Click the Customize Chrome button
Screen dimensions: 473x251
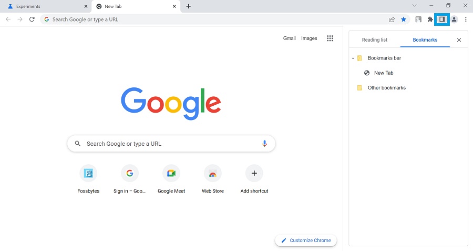click(306, 240)
